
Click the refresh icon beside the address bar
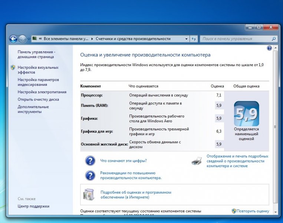pos(194,39)
